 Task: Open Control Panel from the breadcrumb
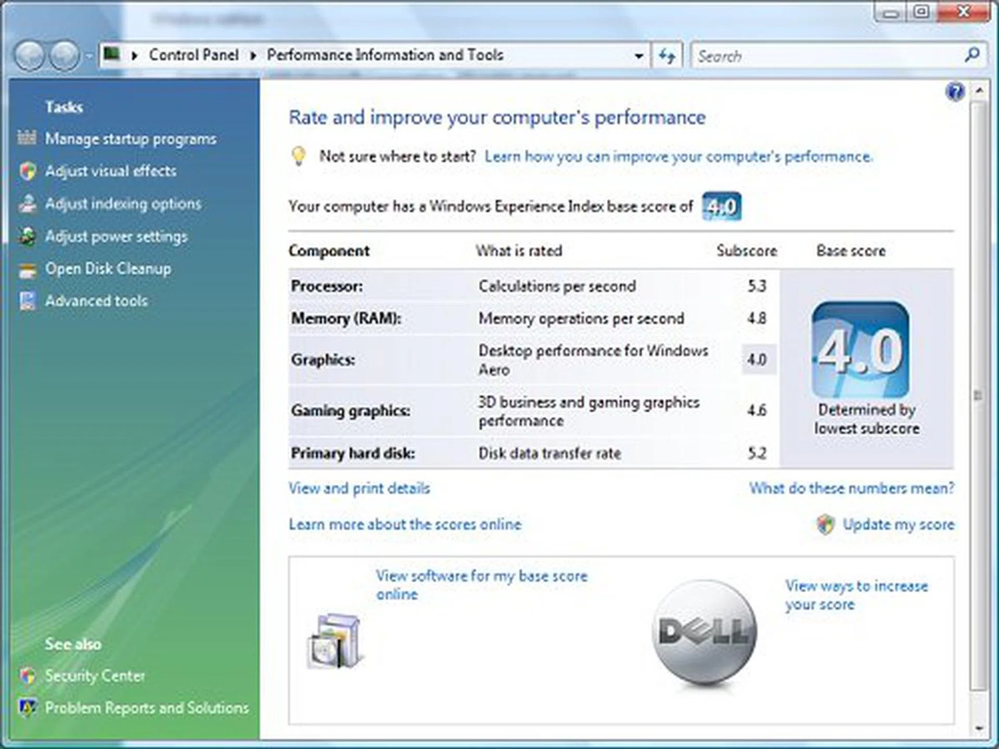click(194, 55)
